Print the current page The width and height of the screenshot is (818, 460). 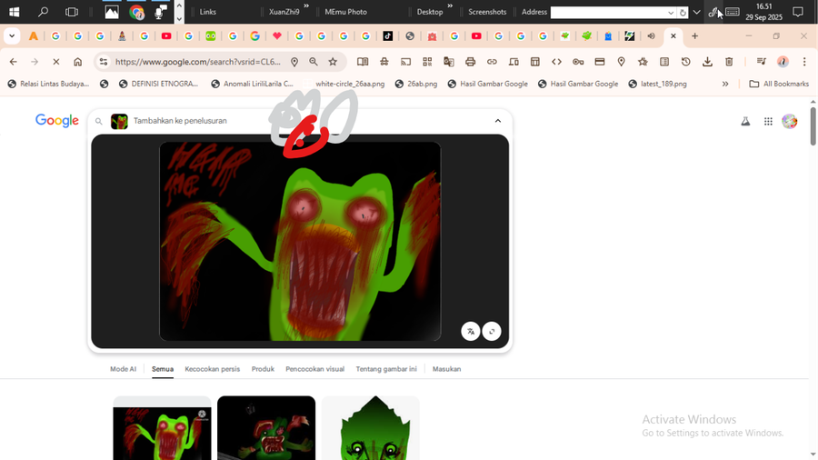click(470, 62)
